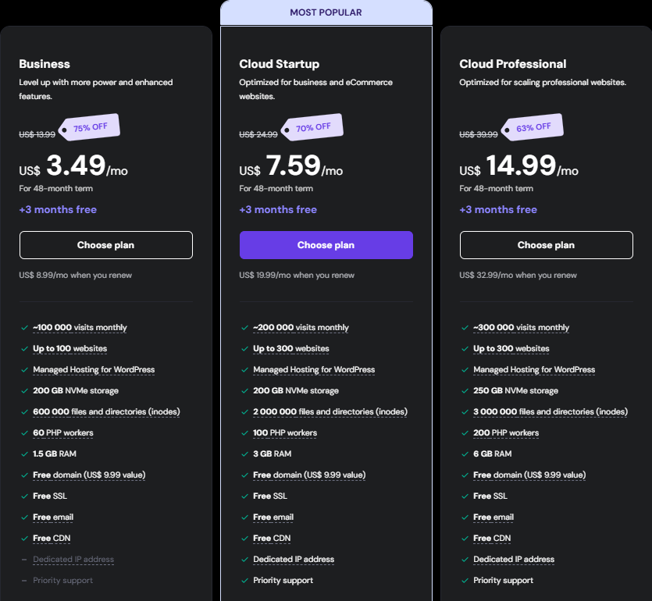This screenshot has width=652, height=601.
Task: Click '+3 months free' under Cloud Professional
Action: click(x=498, y=210)
